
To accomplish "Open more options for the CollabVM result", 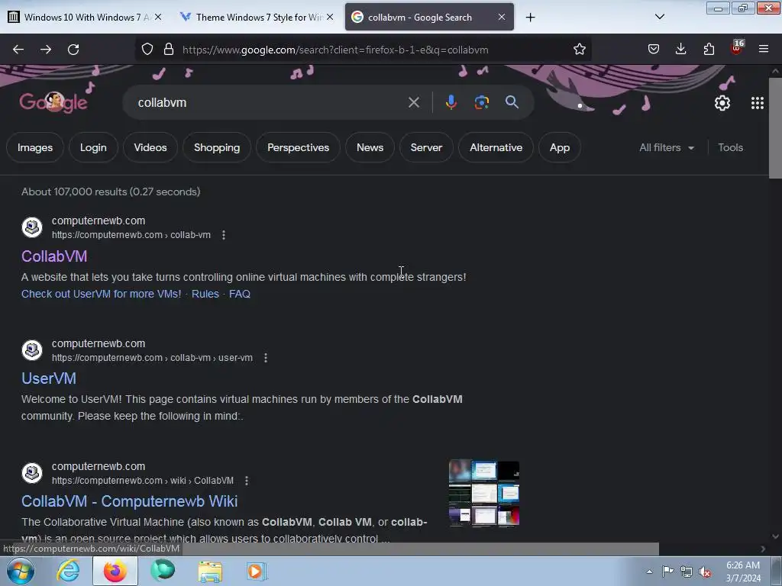I will (224, 235).
